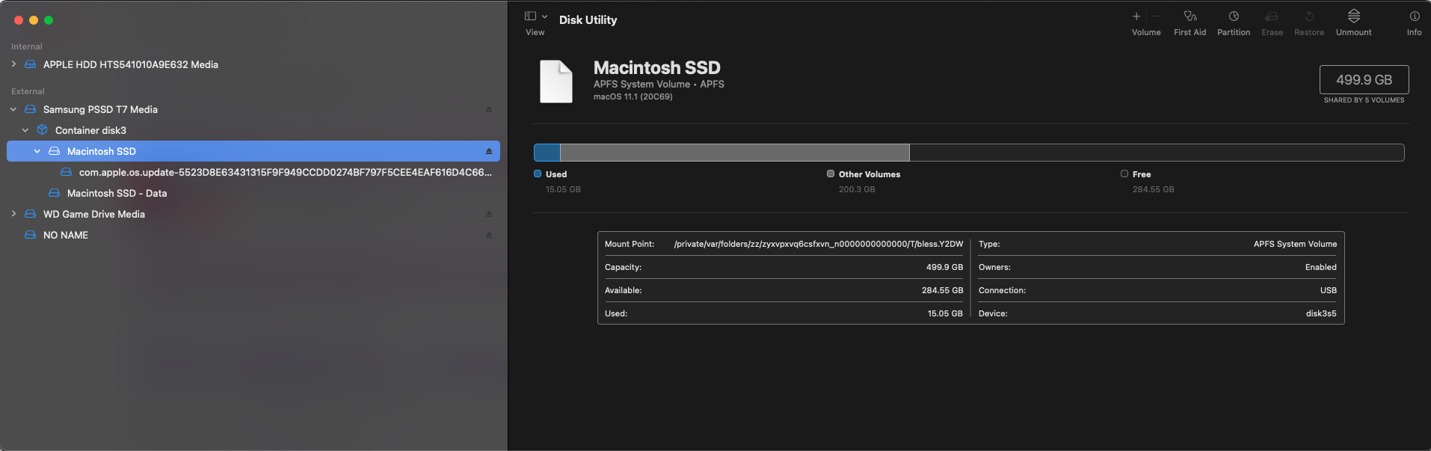Open the View sidebar options
Viewport: 1431px width, 451px height.
click(536, 16)
